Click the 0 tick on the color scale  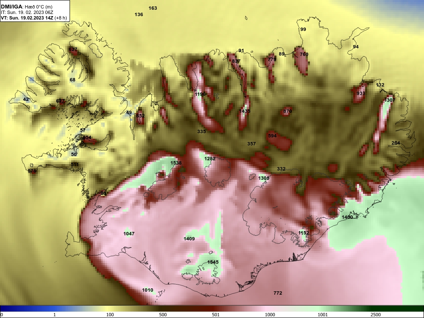(x=2, y=315)
